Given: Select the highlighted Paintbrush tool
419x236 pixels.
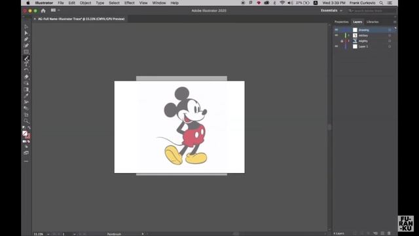Looking at the screenshot, I should pos(26,58).
